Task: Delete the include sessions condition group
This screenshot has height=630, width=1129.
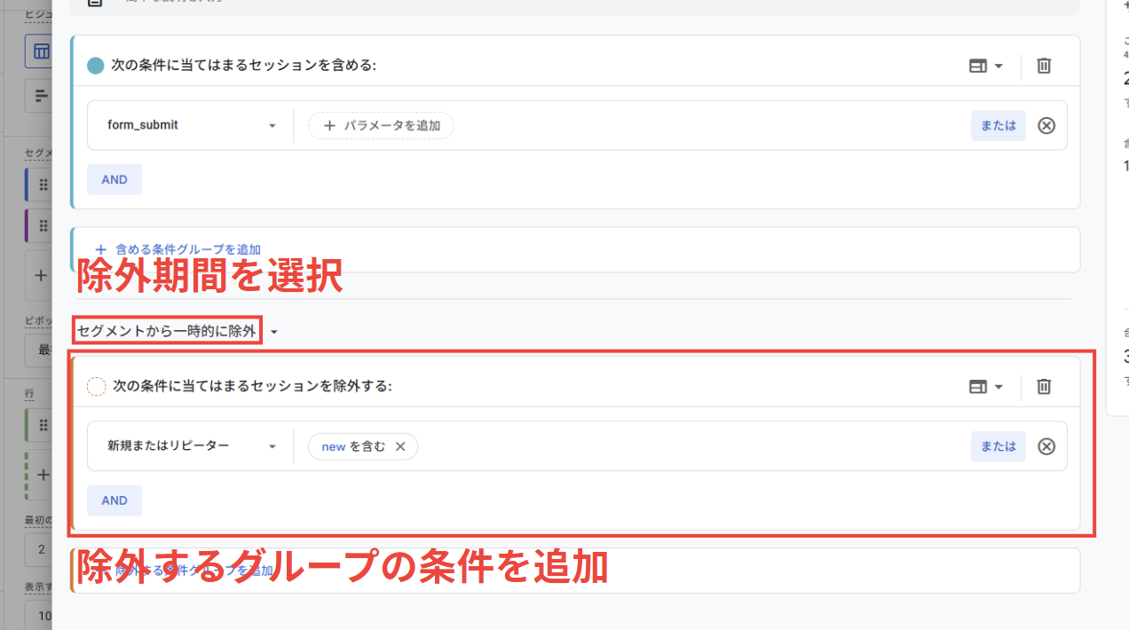Action: tap(1044, 66)
